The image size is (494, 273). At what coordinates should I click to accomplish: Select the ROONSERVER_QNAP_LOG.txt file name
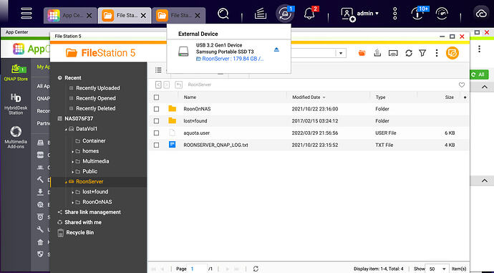[x=215, y=145]
